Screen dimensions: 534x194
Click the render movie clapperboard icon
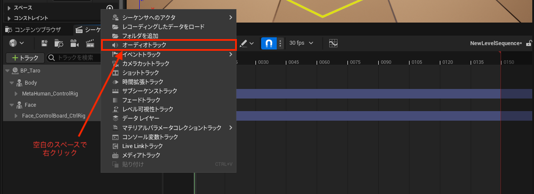tap(90, 43)
